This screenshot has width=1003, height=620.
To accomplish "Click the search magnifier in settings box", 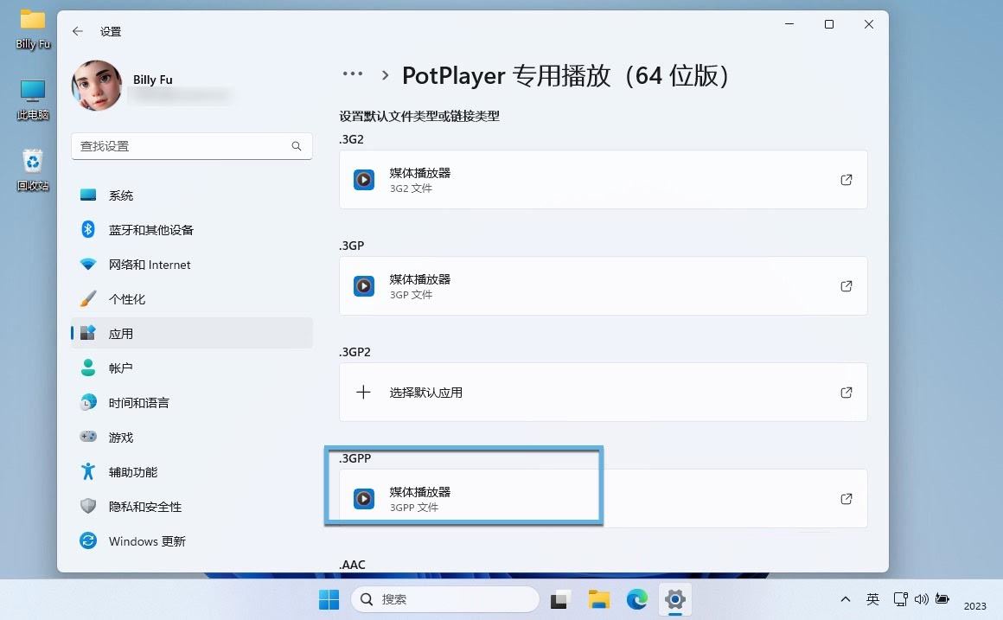I will pos(297,146).
